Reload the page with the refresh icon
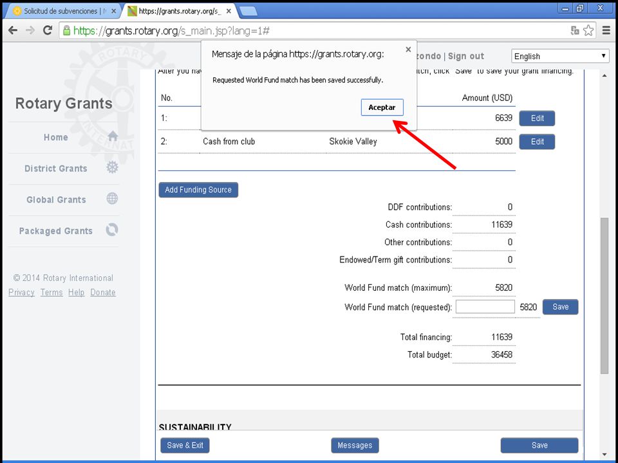 tap(48, 30)
